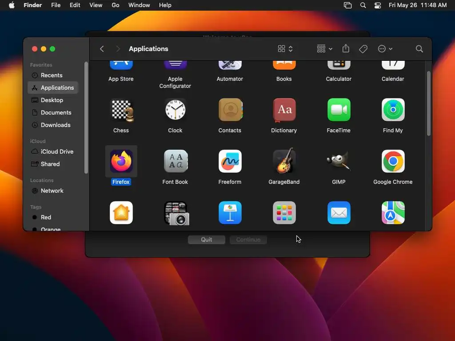
Task: Click the Home app house icon
Action: pos(121,213)
